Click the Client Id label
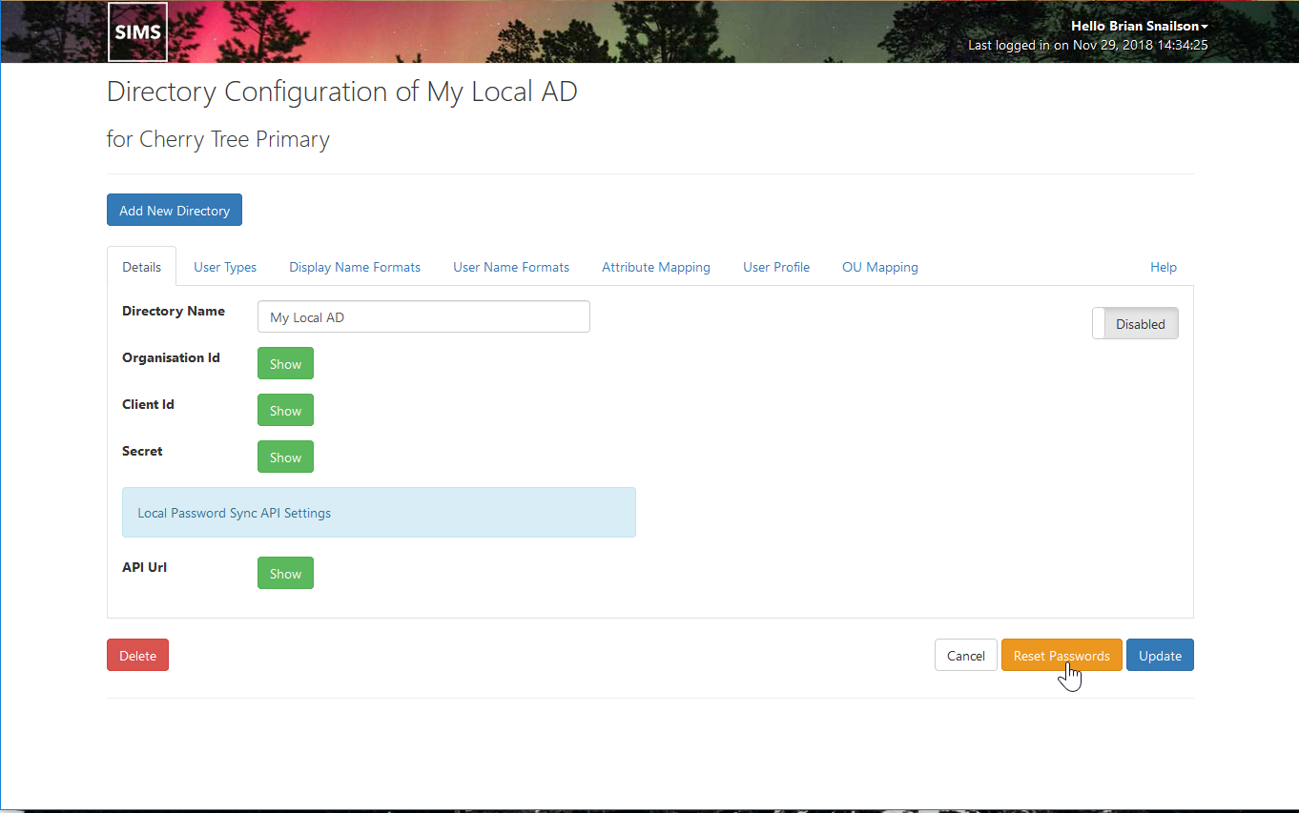Screen dimensions: 1299x813 click(148, 404)
